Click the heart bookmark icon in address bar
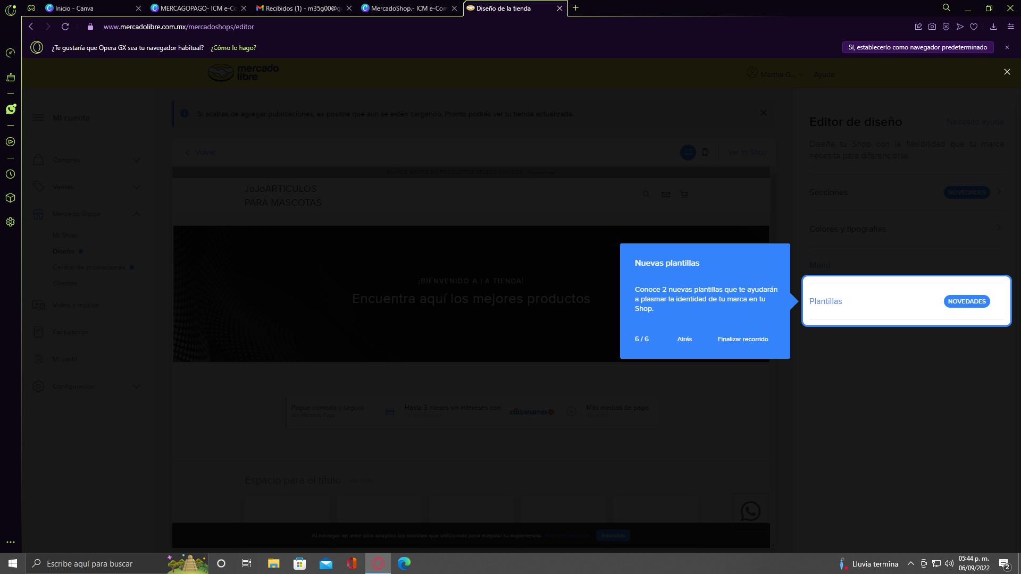The height and width of the screenshot is (574, 1021). 974,27
